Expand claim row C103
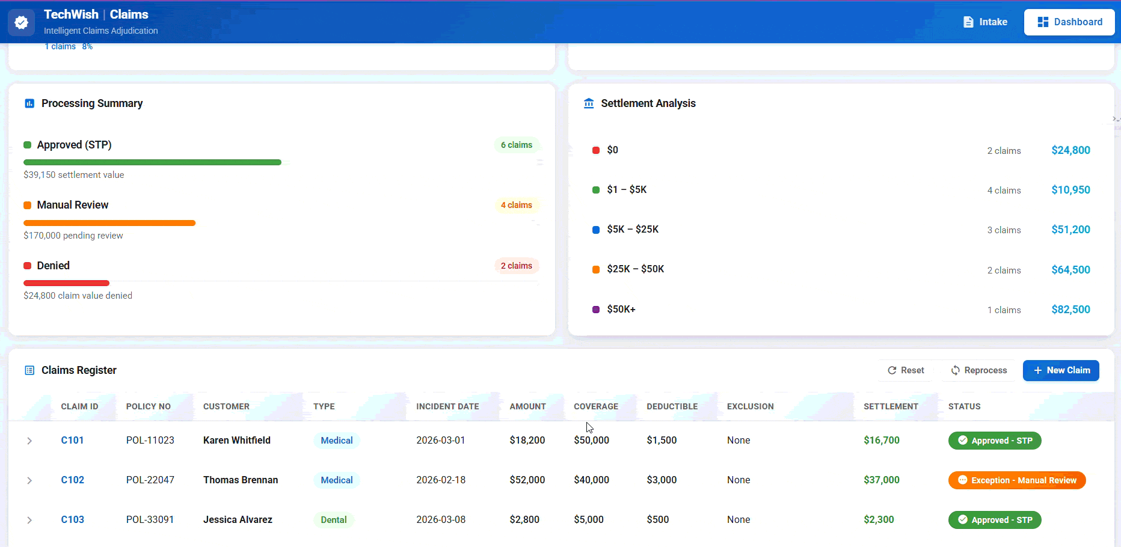 pos(29,520)
